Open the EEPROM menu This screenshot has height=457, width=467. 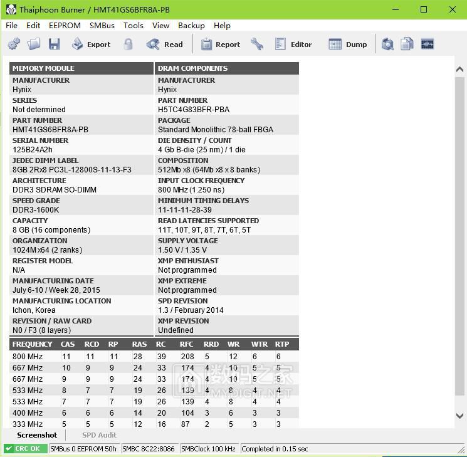[65, 26]
